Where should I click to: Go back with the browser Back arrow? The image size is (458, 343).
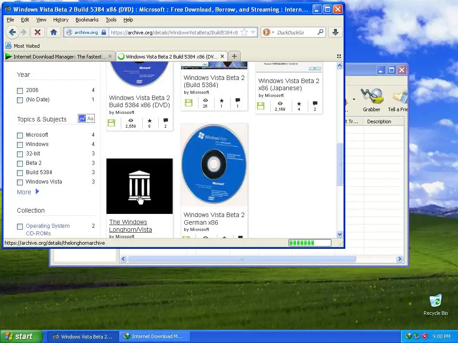coord(12,32)
